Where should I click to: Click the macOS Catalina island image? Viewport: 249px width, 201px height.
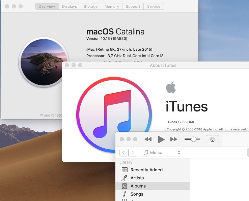tap(44, 62)
